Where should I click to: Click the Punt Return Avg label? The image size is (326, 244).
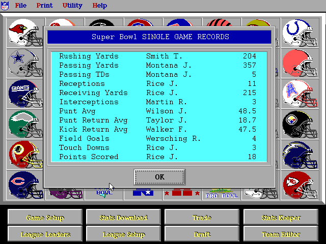click(x=93, y=120)
